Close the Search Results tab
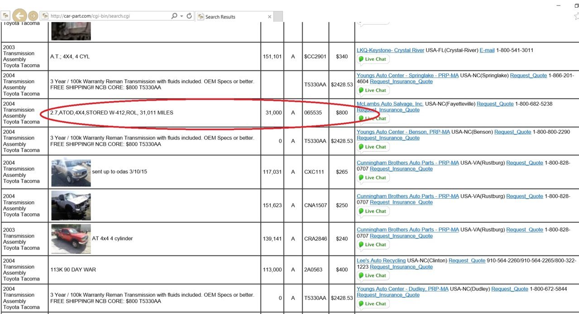 pos(270,17)
